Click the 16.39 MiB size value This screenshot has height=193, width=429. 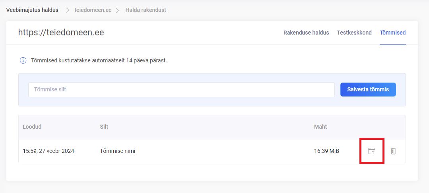tap(326, 151)
